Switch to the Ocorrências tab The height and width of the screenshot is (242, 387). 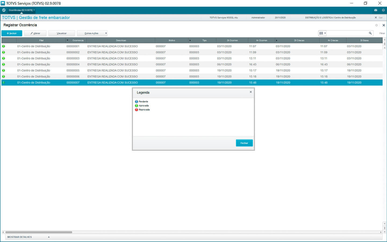[20, 10]
